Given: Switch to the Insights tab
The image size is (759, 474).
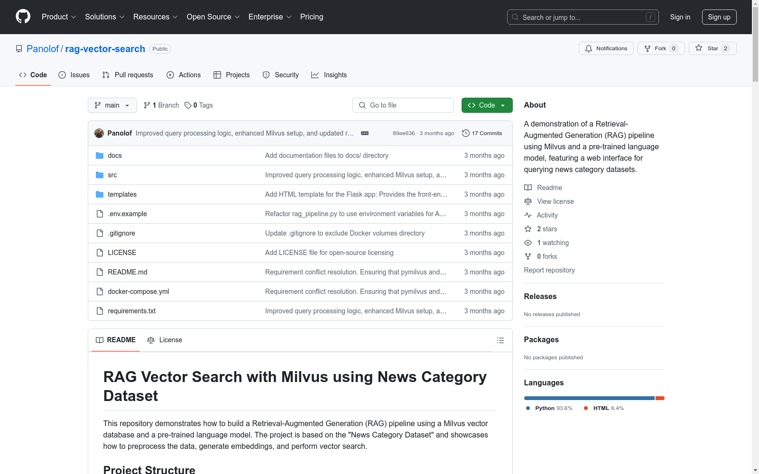Looking at the screenshot, I should 329,75.
